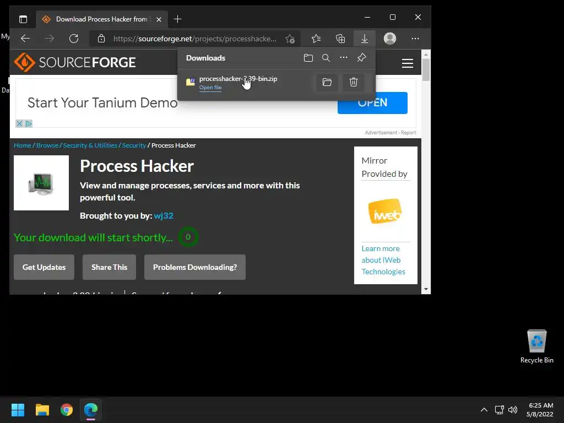Click the iWeb mirror logo

tap(385, 211)
